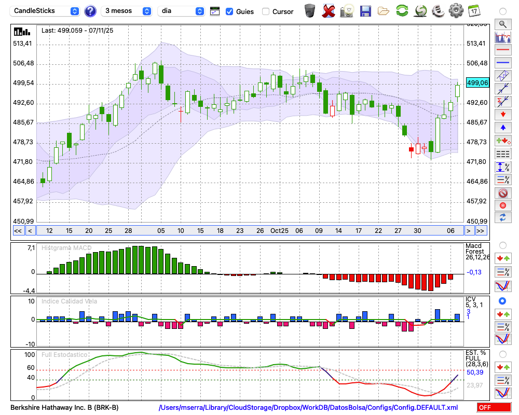
Task: Click the blue up arrow marker tool
Action: (x=502, y=127)
